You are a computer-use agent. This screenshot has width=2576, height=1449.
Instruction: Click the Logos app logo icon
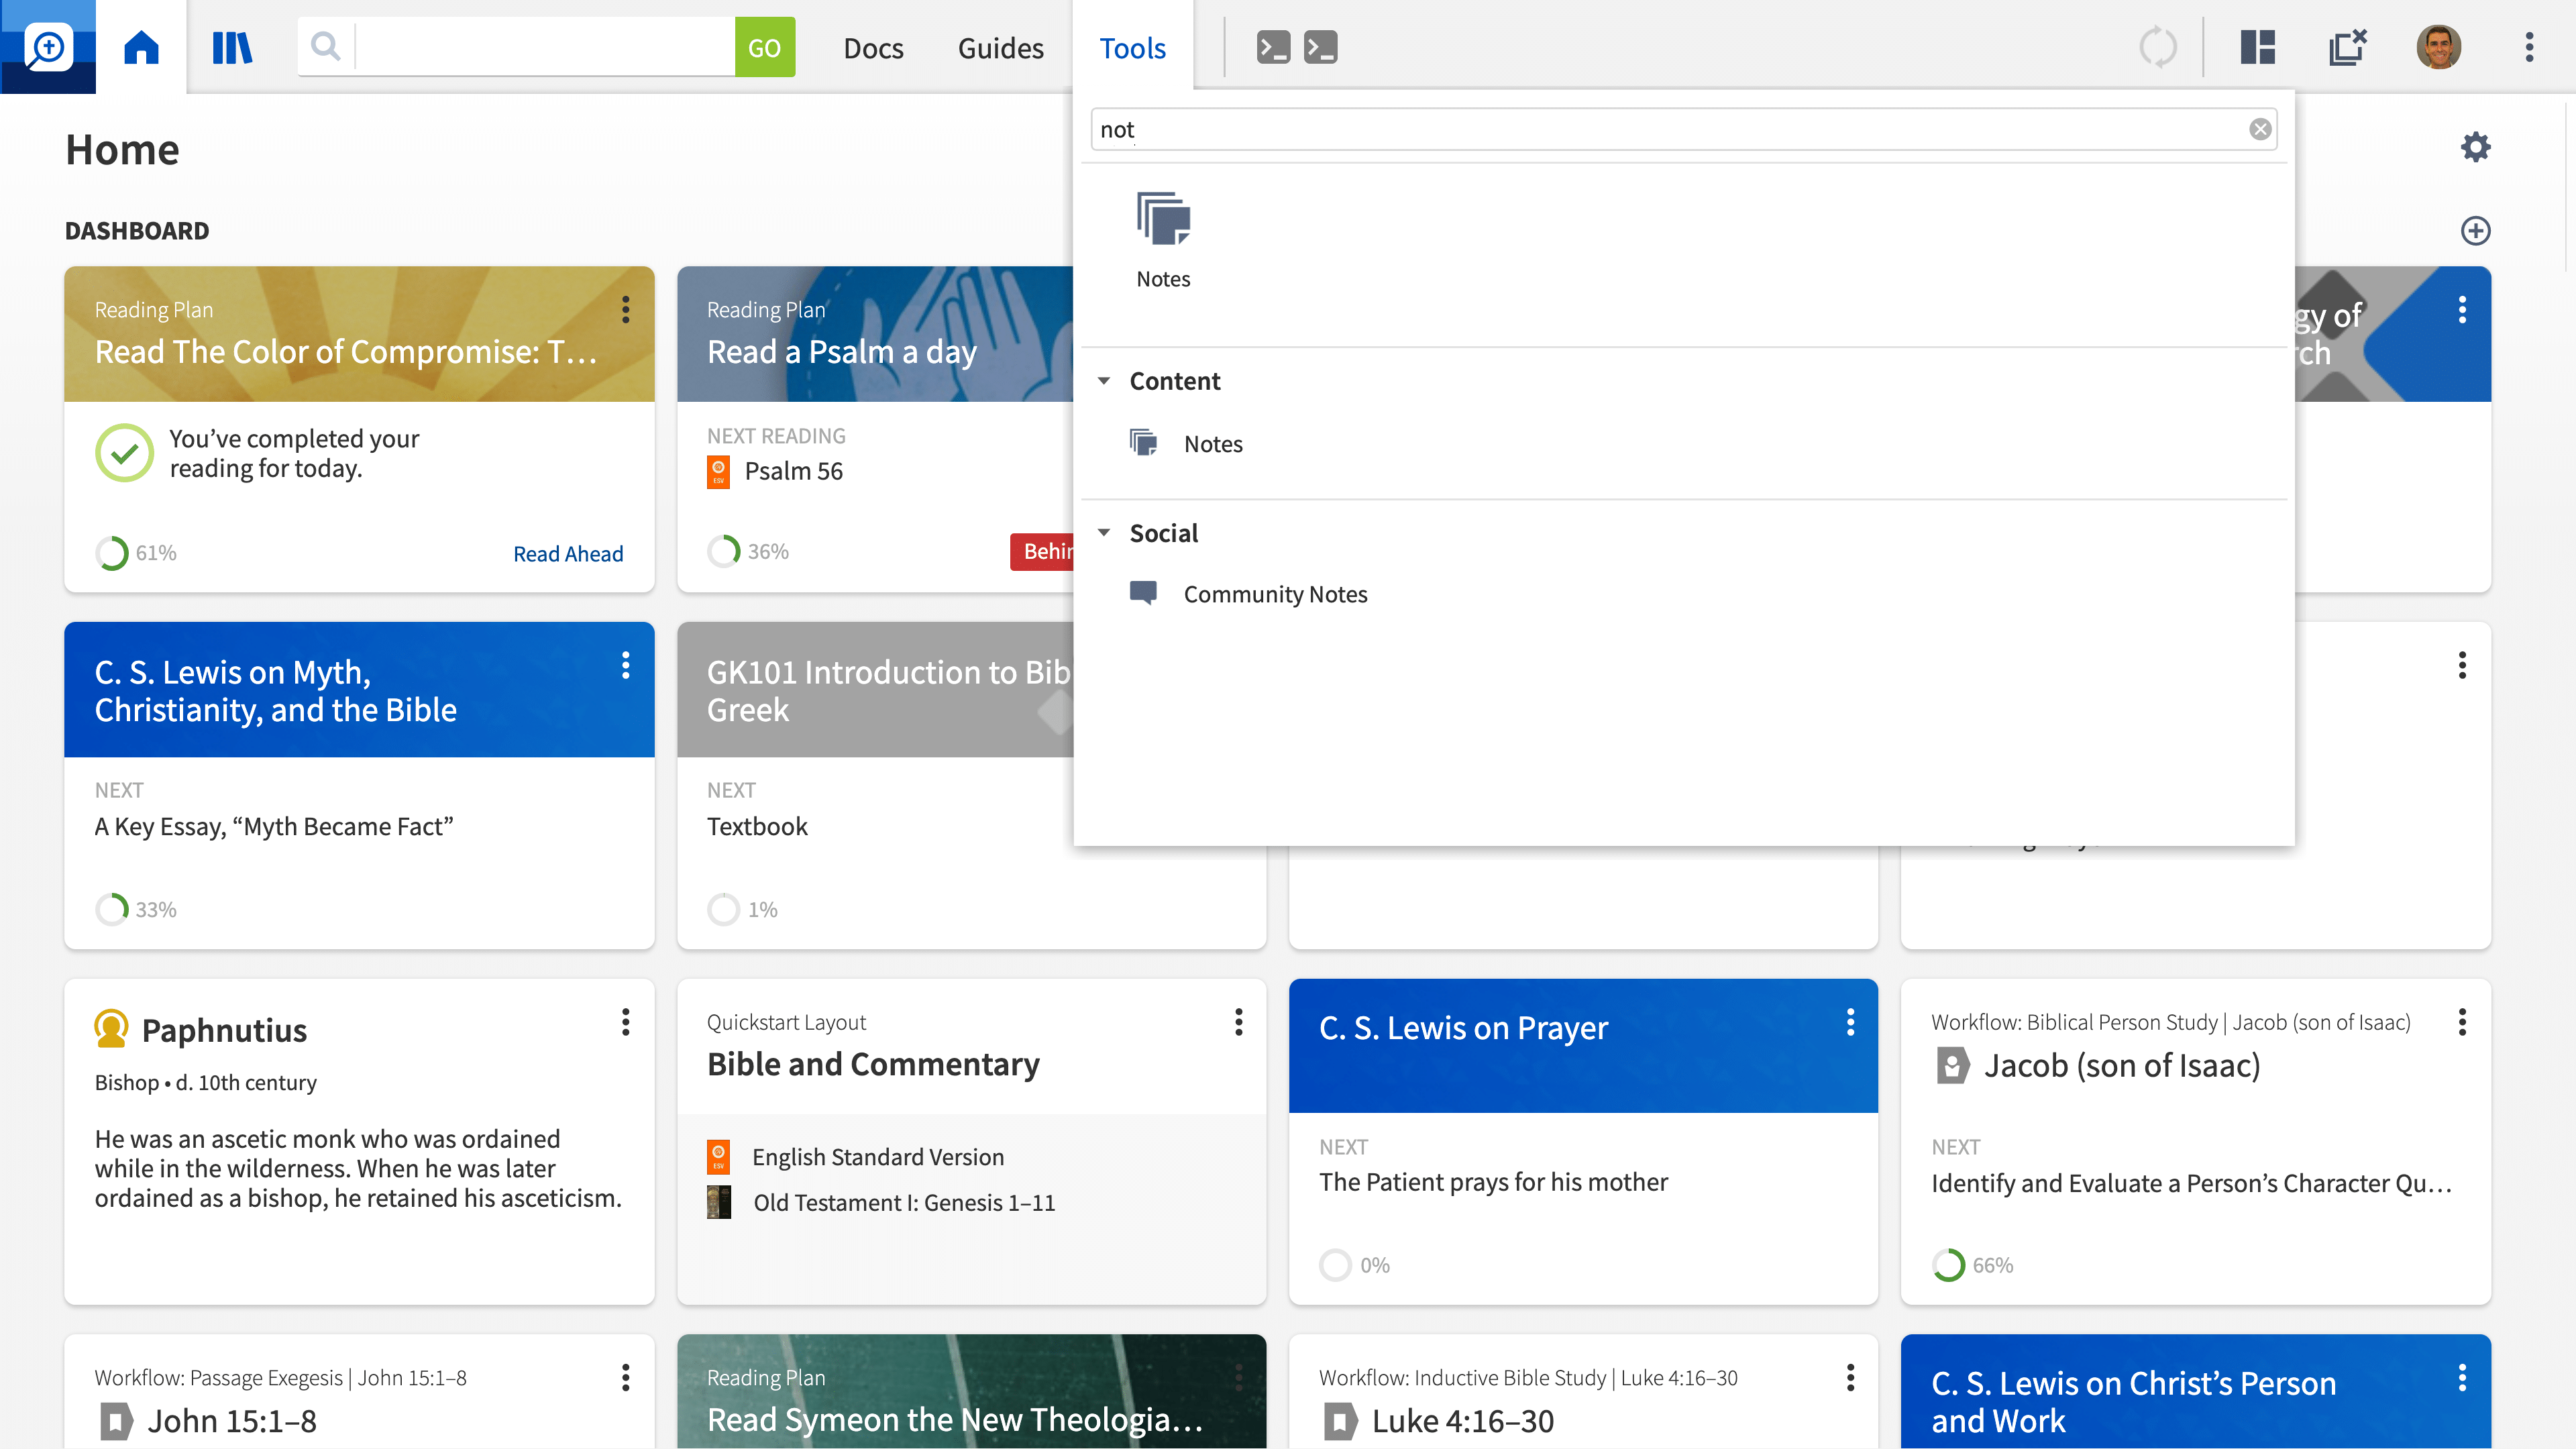[x=48, y=47]
